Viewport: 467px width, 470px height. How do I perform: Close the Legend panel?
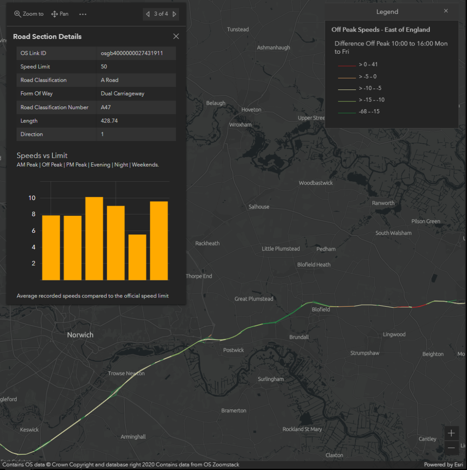[x=446, y=11]
